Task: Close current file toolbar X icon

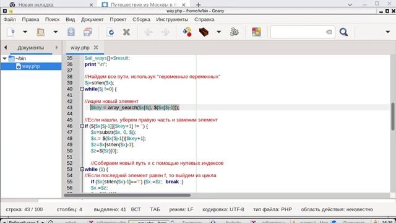Action: (x=126, y=32)
